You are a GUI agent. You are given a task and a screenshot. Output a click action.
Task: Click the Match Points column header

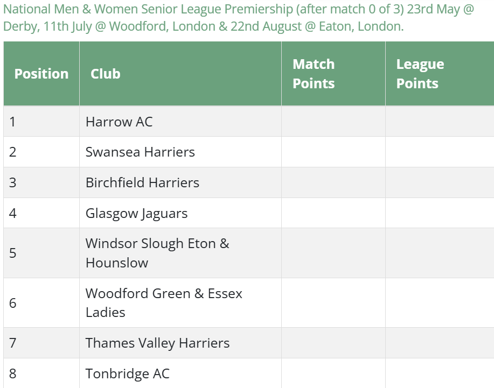(314, 74)
